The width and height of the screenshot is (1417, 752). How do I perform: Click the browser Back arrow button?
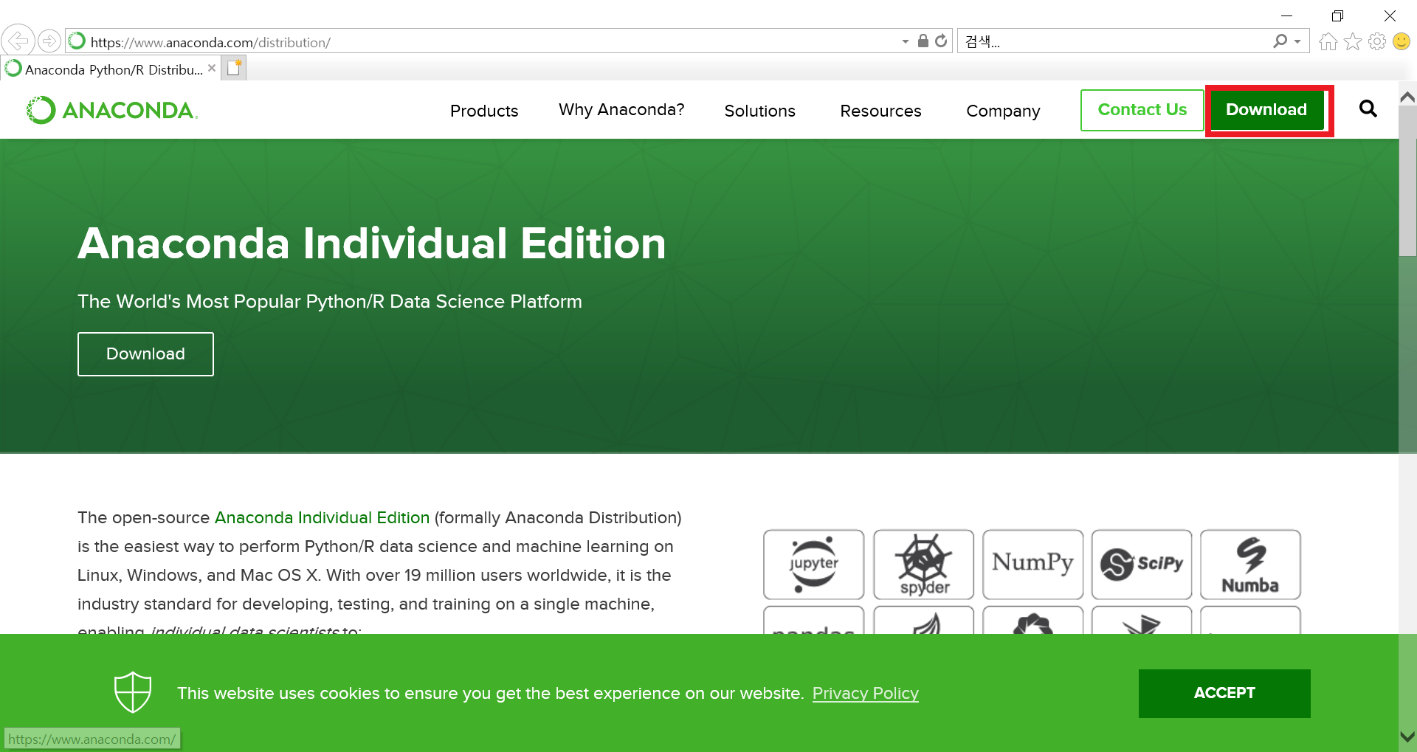pos(18,41)
